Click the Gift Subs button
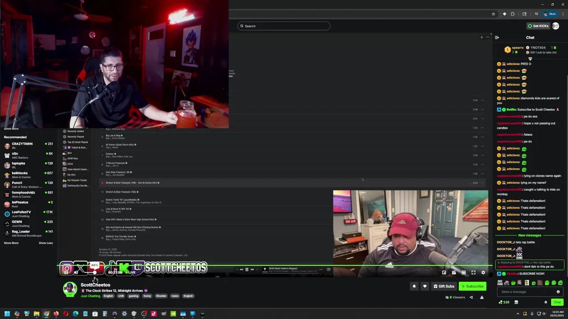The height and width of the screenshot is (319, 568). coord(444,286)
